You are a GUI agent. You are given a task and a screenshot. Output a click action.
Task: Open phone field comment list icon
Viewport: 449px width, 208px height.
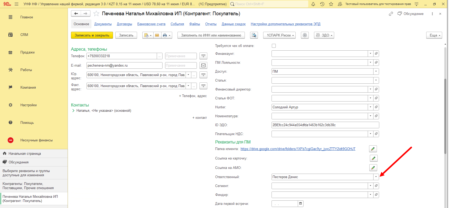203,56
